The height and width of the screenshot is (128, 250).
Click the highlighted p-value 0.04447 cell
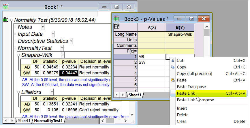tap(69, 73)
